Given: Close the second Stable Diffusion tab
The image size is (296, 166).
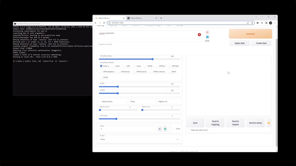Looking at the screenshot, I should (156, 18).
